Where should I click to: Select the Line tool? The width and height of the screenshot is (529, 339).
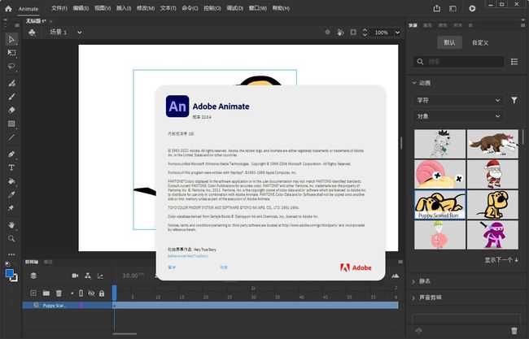pos(11,137)
